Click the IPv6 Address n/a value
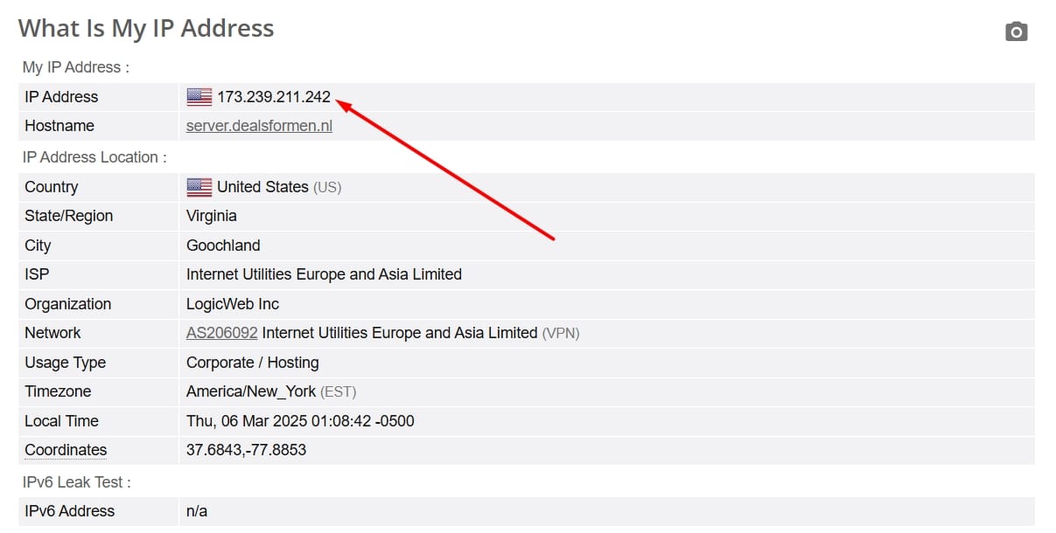 (197, 511)
